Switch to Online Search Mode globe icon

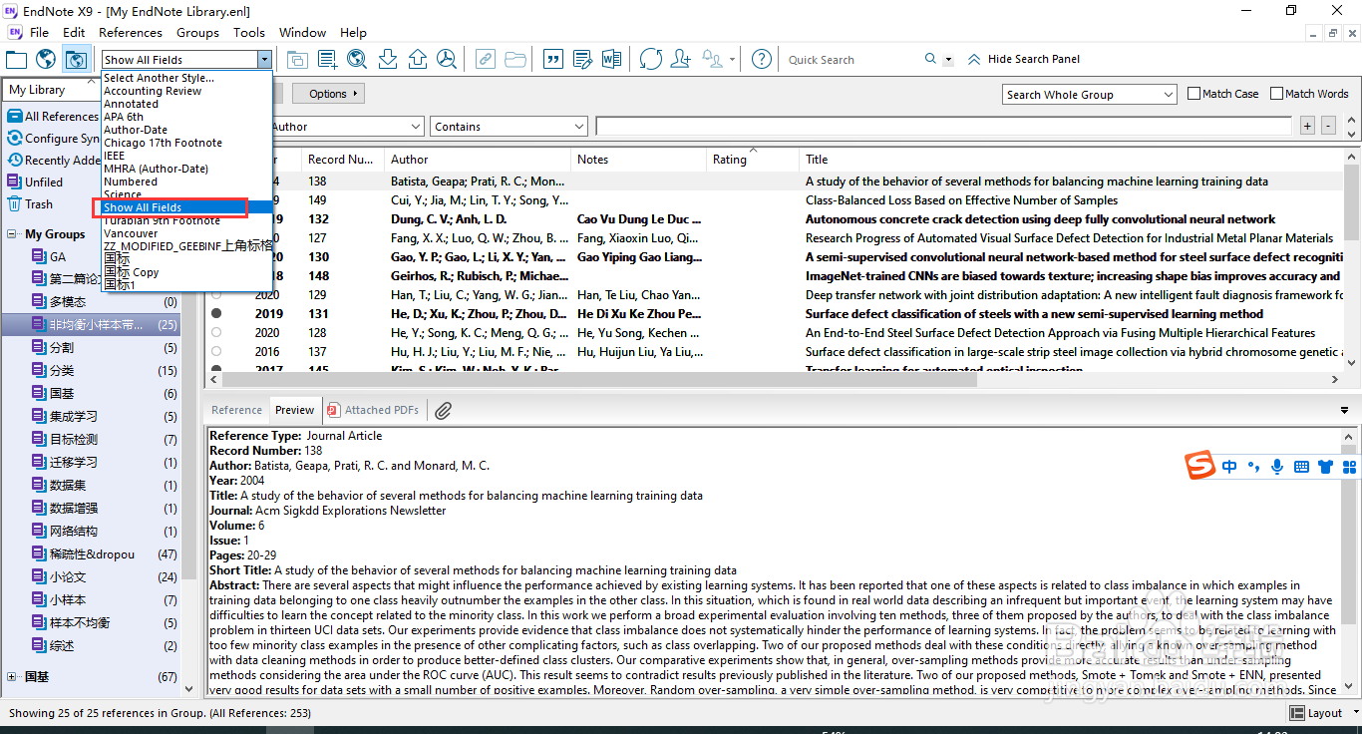click(46, 59)
